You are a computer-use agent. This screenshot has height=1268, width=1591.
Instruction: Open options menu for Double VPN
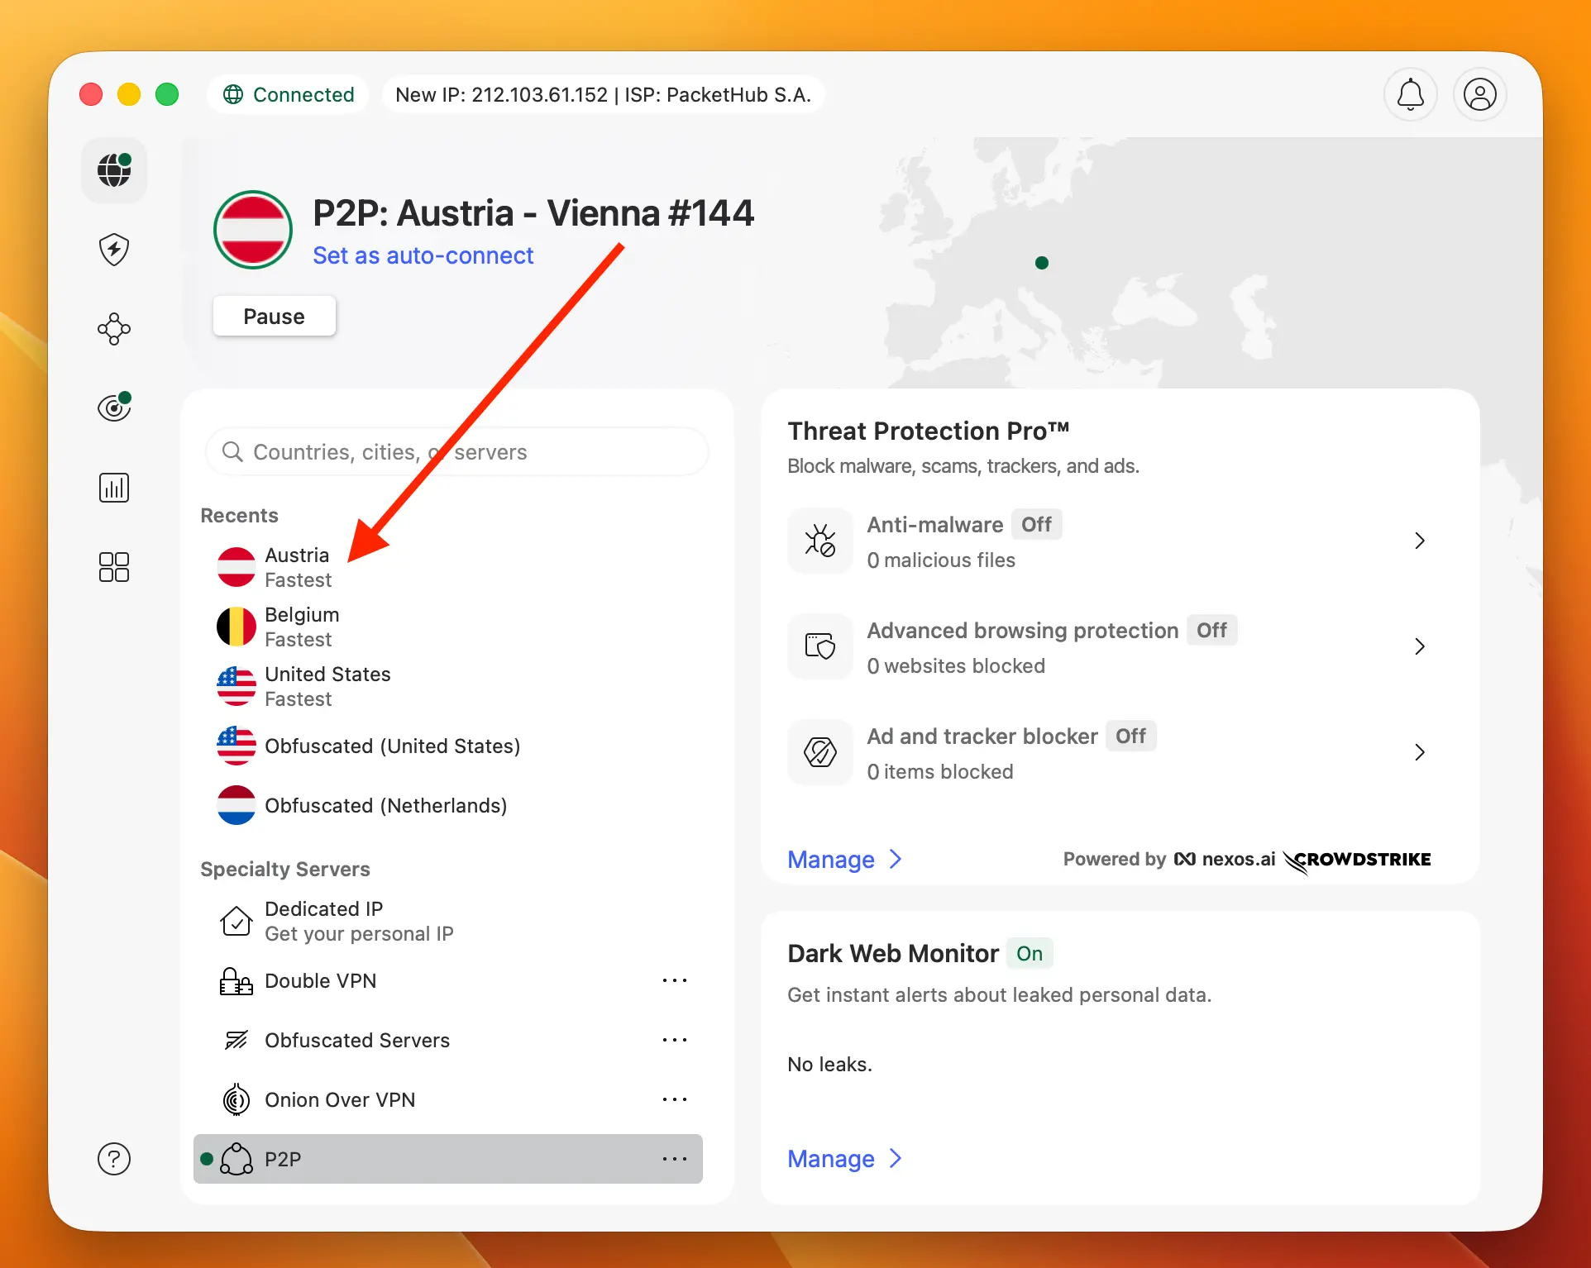tap(675, 980)
